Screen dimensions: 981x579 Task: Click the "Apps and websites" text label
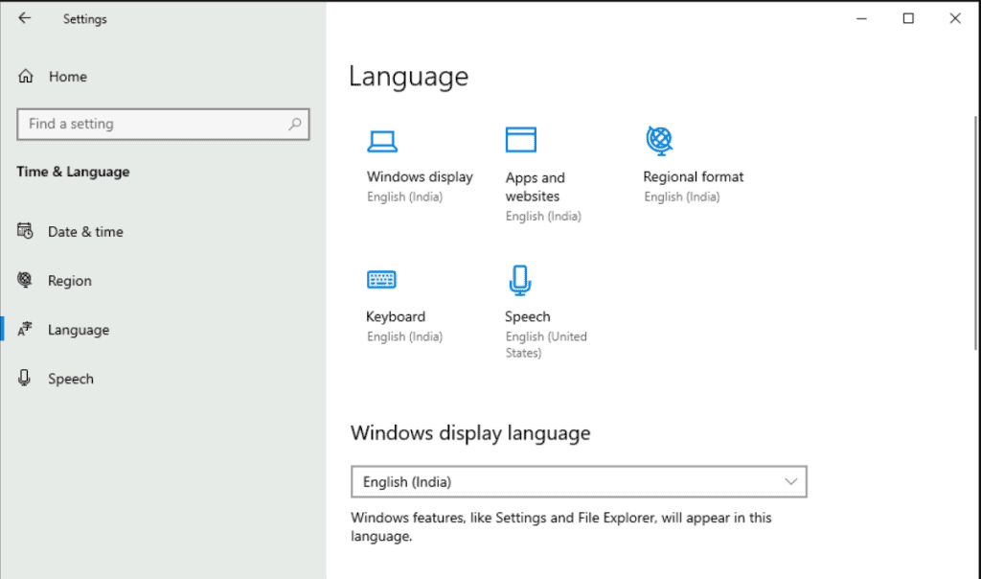(535, 187)
